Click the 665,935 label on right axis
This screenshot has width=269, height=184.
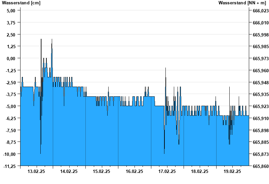coord(259,94)
